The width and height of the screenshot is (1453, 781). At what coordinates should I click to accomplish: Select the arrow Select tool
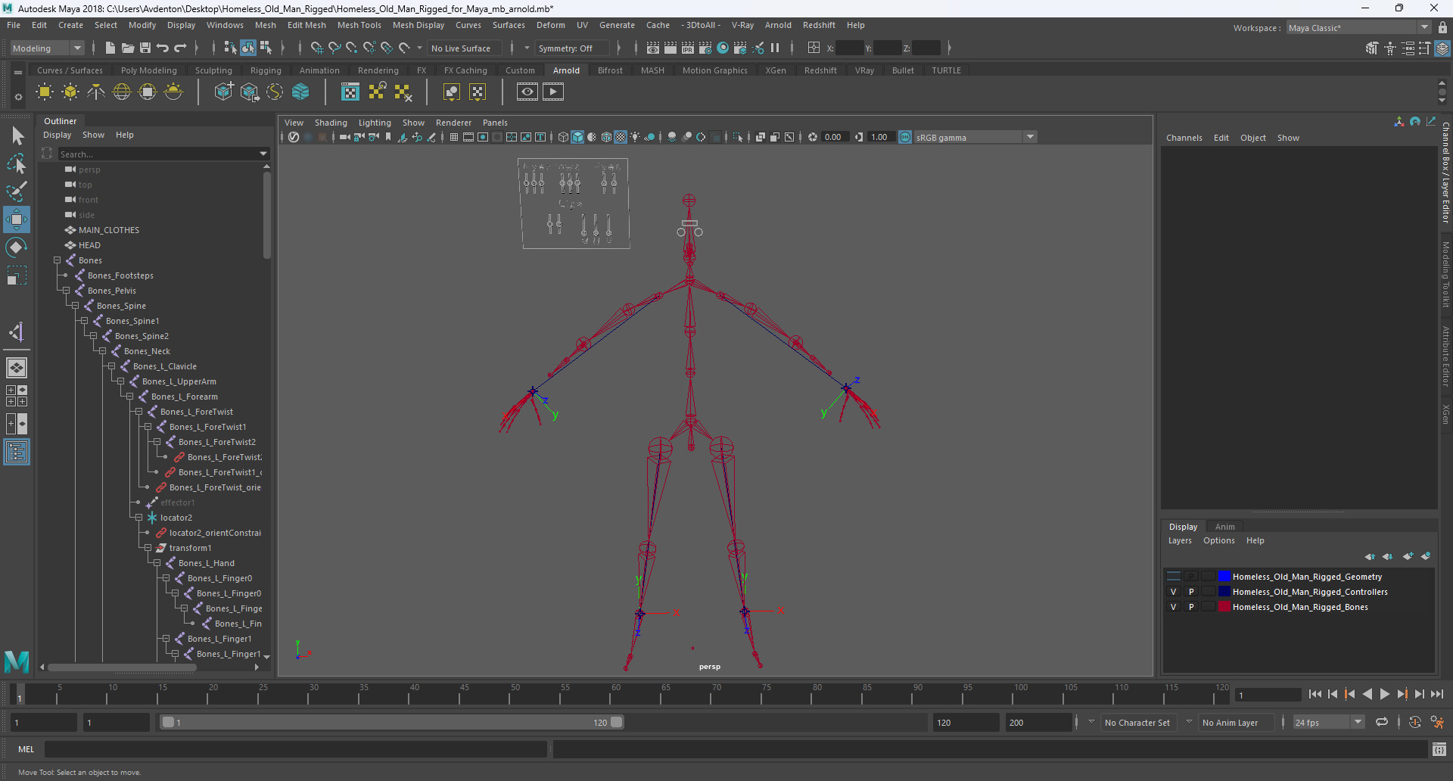click(17, 136)
